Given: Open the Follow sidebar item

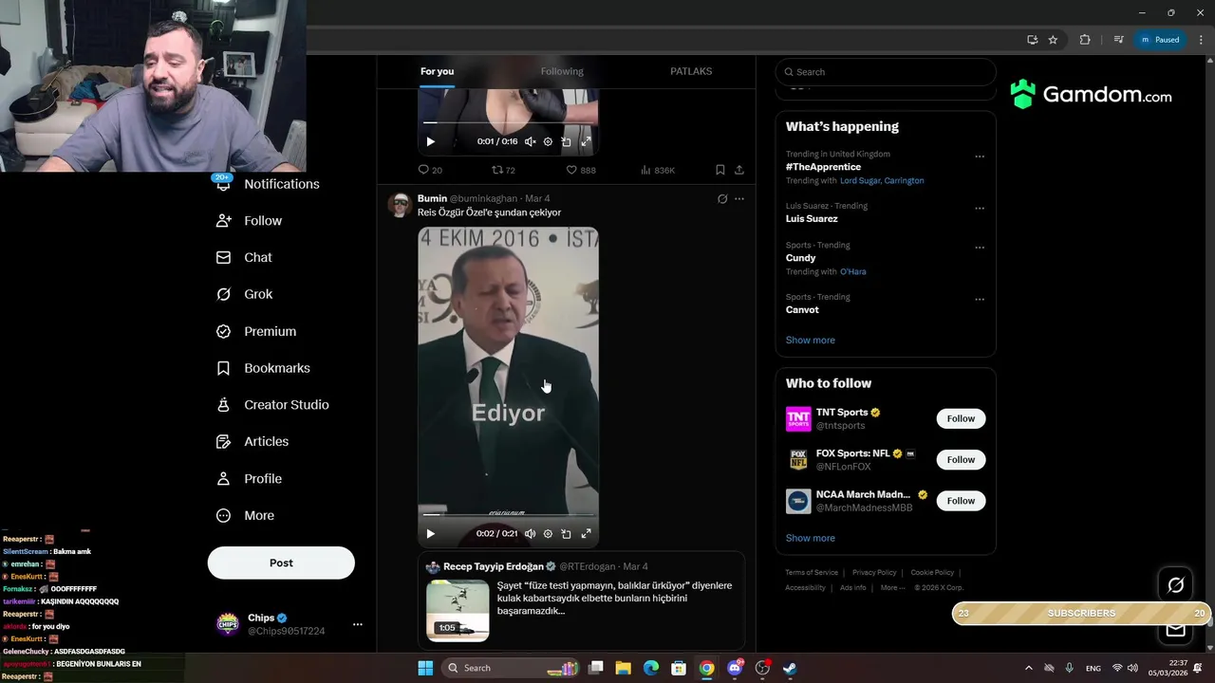Looking at the screenshot, I should pos(250,221).
